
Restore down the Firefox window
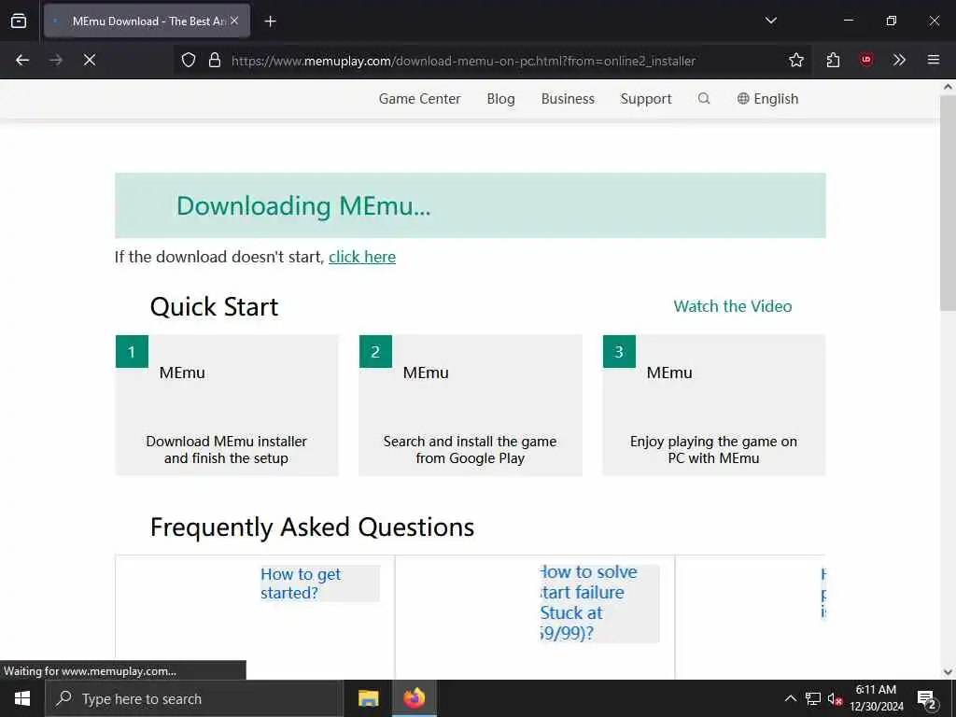(892, 21)
